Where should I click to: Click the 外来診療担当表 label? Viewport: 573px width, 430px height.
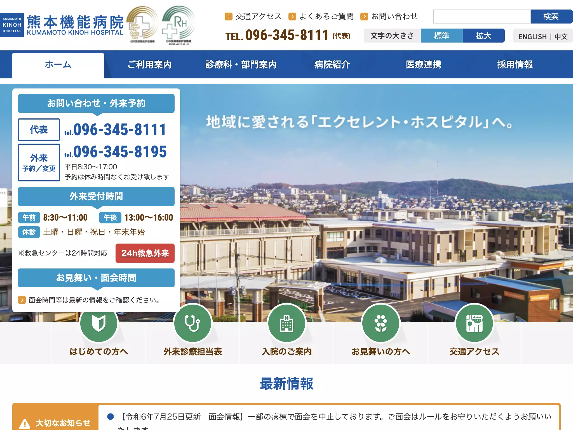coord(193,352)
